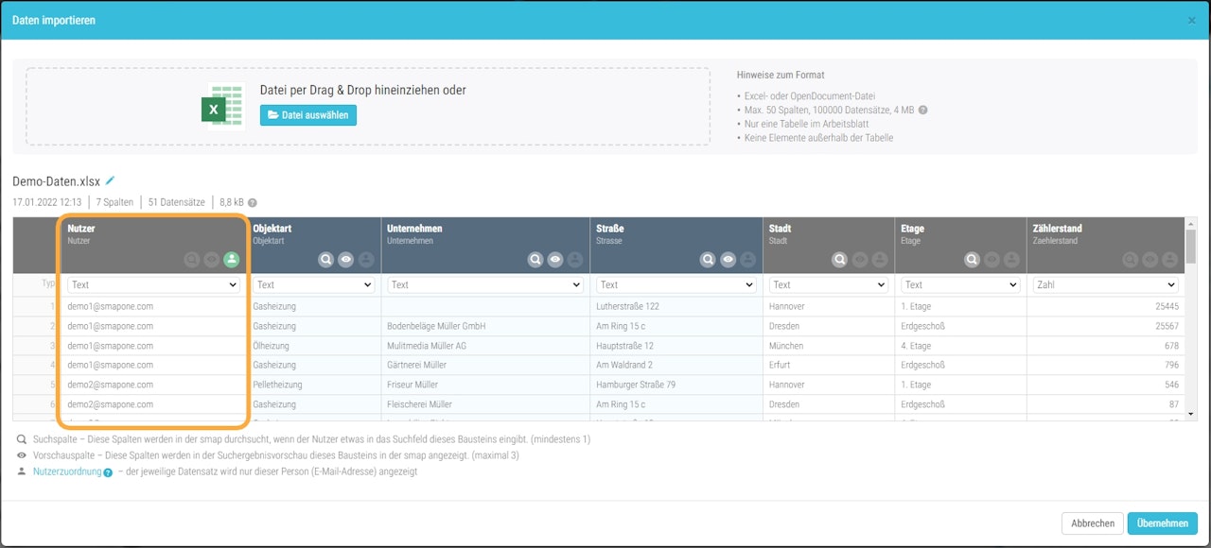Image resolution: width=1211 pixels, height=548 pixels.
Task: Toggle preview eye icon in Objektart column
Action: coord(346,259)
